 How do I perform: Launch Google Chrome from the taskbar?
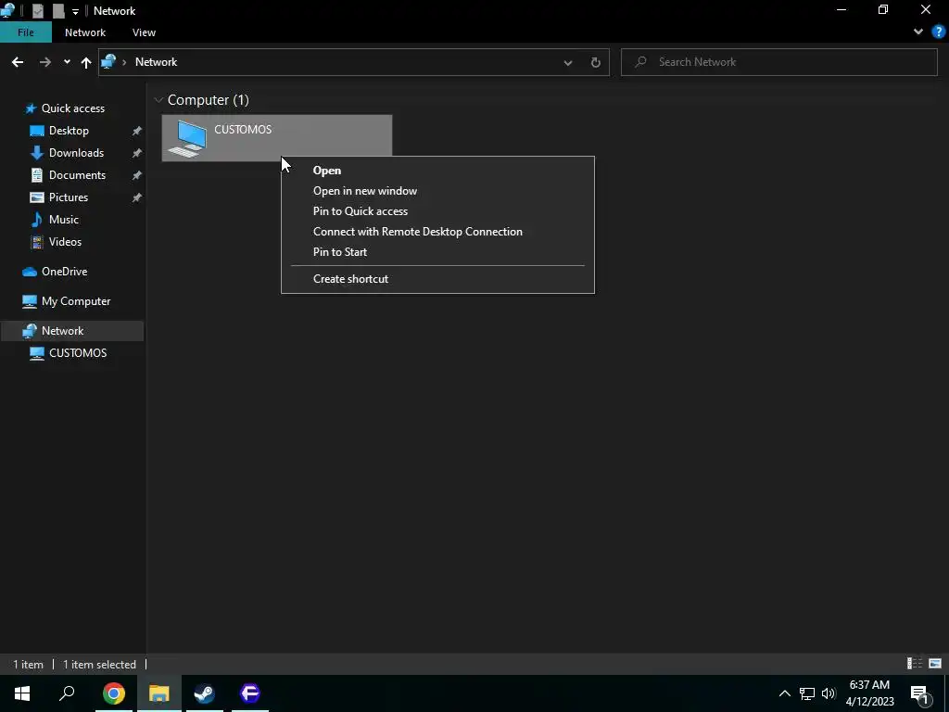(x=114, y=693)
